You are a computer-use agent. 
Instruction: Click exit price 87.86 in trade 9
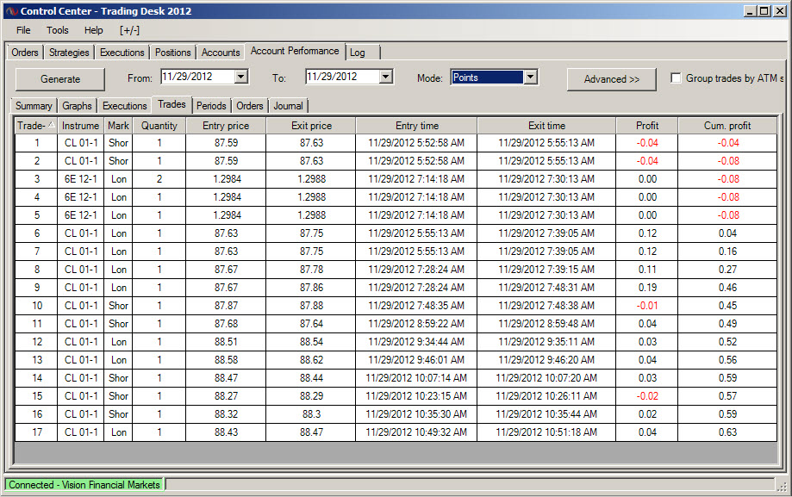[311, 288]
